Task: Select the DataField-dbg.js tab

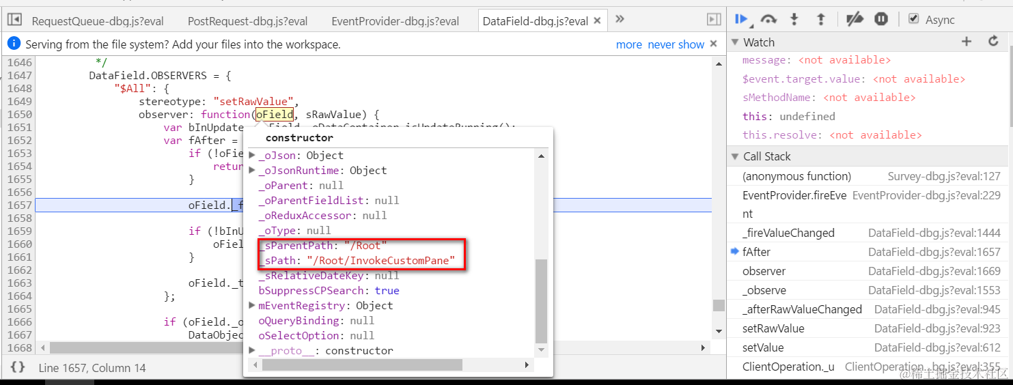Action: point(535,21)
